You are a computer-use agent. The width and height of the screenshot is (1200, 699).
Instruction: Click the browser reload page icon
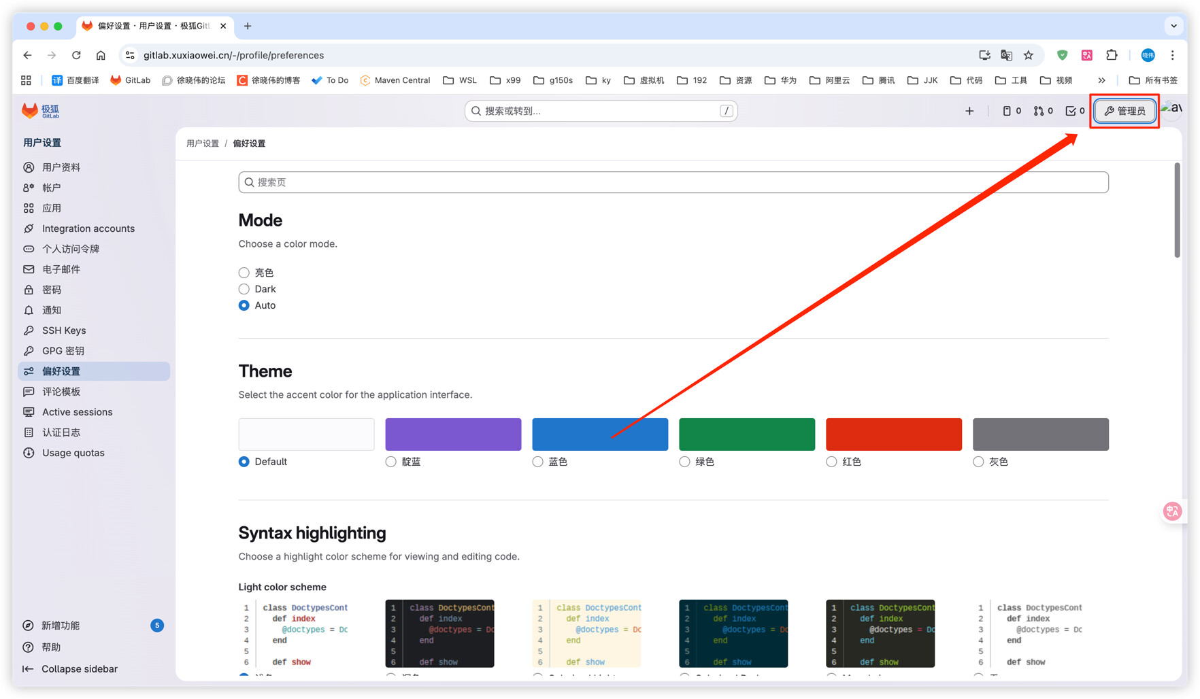click(x=76, y=55)
